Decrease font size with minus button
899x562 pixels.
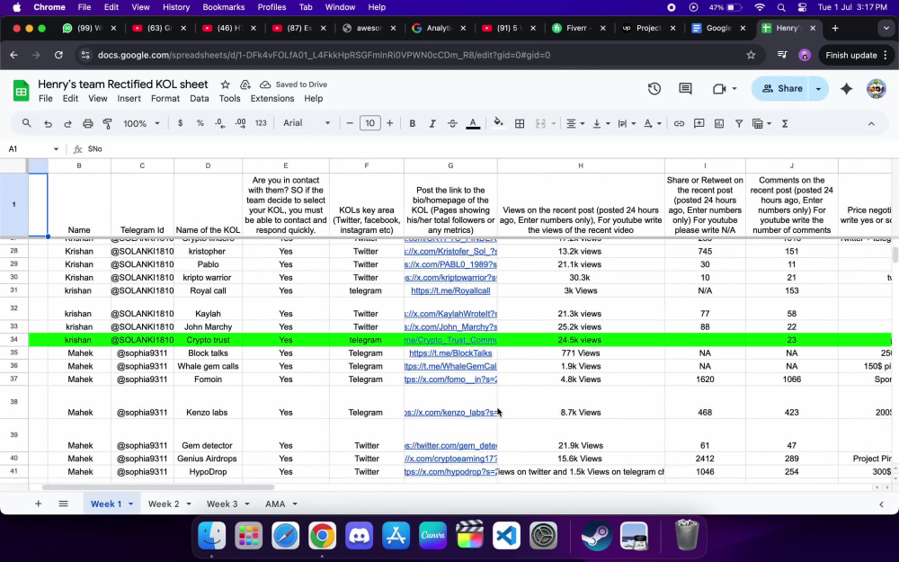coord(349,123)
